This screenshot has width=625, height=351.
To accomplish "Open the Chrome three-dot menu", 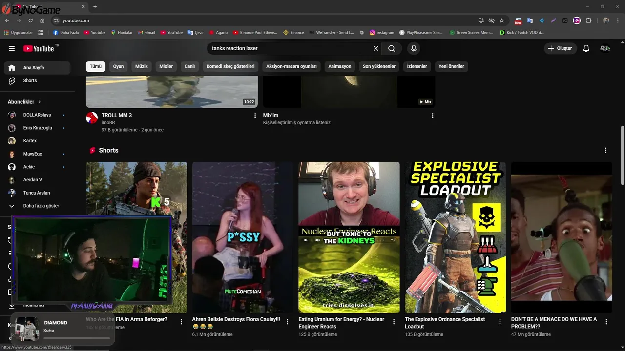I will coord(618,20).
